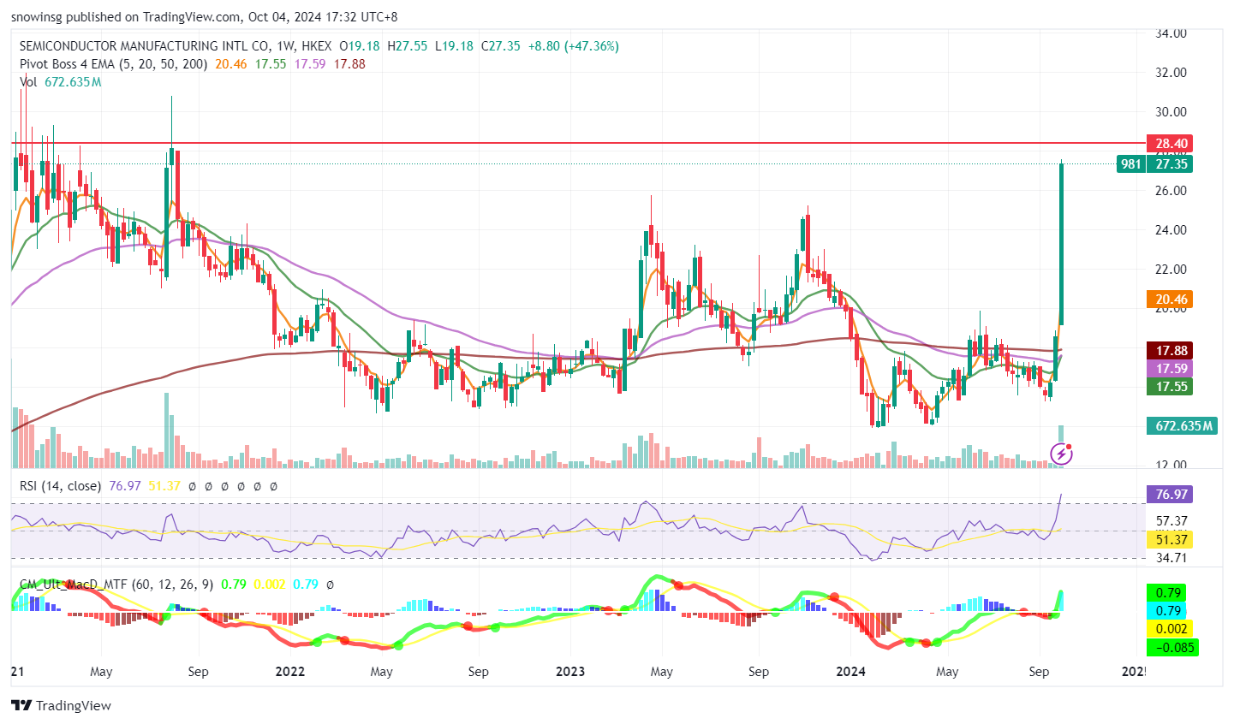This screenshot has width=1234, height=724.
Task: Select the 32.00 price scale tick
Action: [x=1171, y=73]
